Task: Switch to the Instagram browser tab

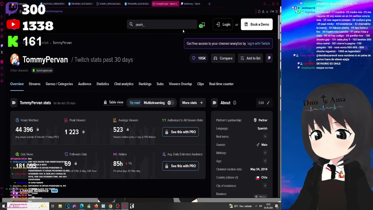Action: click(23, 4)
